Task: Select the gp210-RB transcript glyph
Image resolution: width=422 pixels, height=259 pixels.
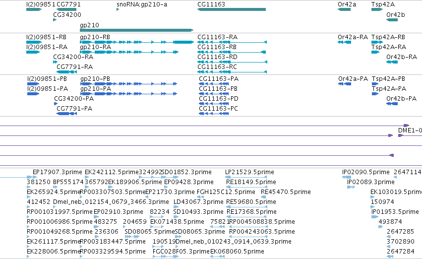Action: pyautogui.click(x=137, y=42)
